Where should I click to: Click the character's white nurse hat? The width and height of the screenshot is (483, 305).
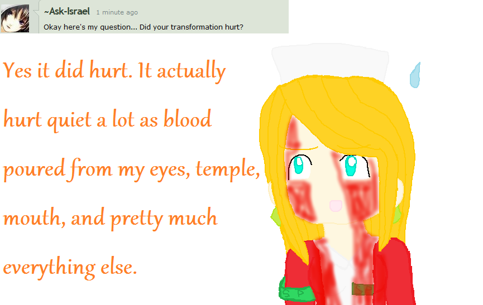tap(329, 61)
